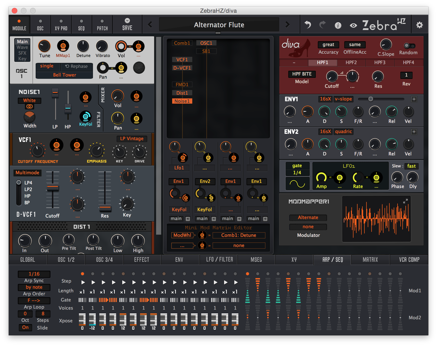
Task: Toggle the D-VCF1 filter type switch
Action: coord(19,193)
